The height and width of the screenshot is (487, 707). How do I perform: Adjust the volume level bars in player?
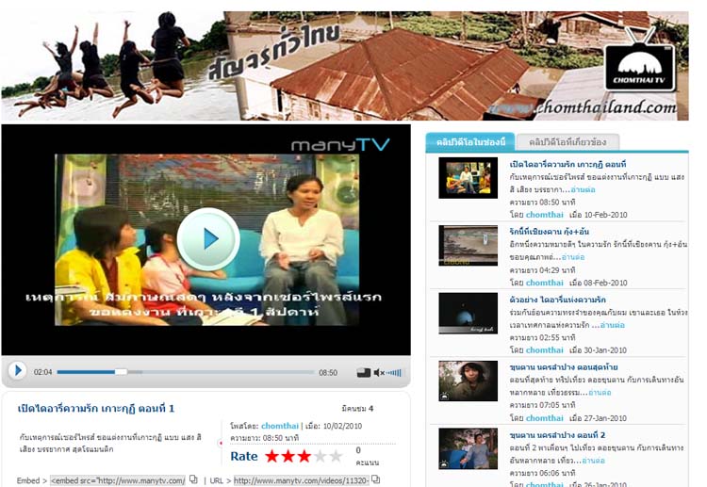tap(394, 373)
